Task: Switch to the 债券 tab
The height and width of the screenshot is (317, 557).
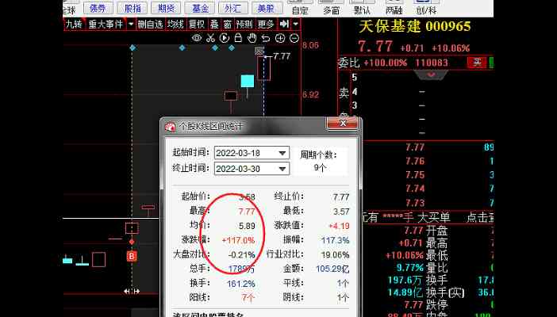Action: pos(98,7)
